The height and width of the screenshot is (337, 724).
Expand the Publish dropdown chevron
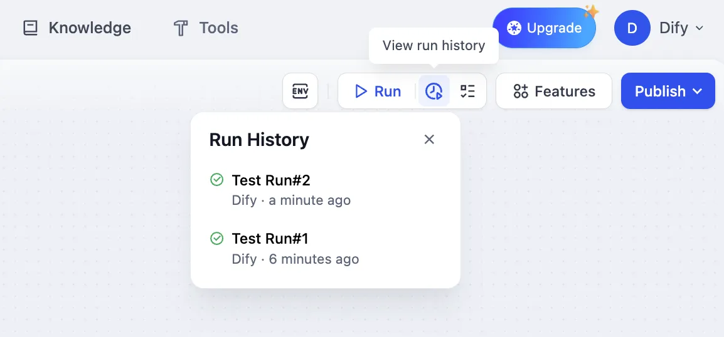[x=698, y=91]
